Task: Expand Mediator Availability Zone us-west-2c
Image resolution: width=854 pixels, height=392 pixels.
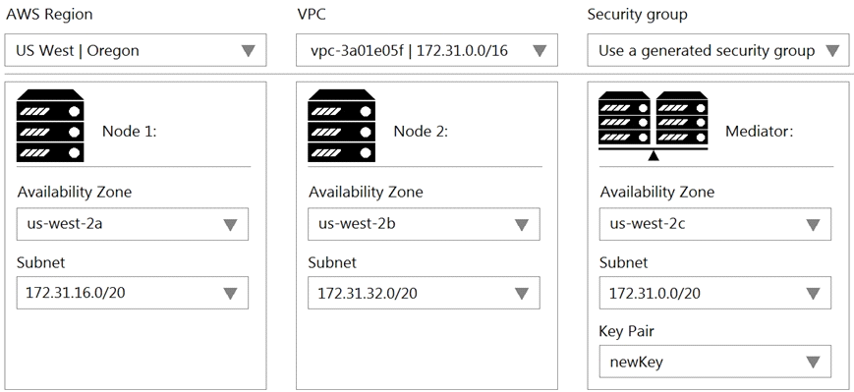Action: [715, 224]
